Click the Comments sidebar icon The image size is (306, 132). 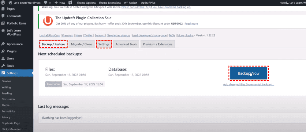[3, 16]
